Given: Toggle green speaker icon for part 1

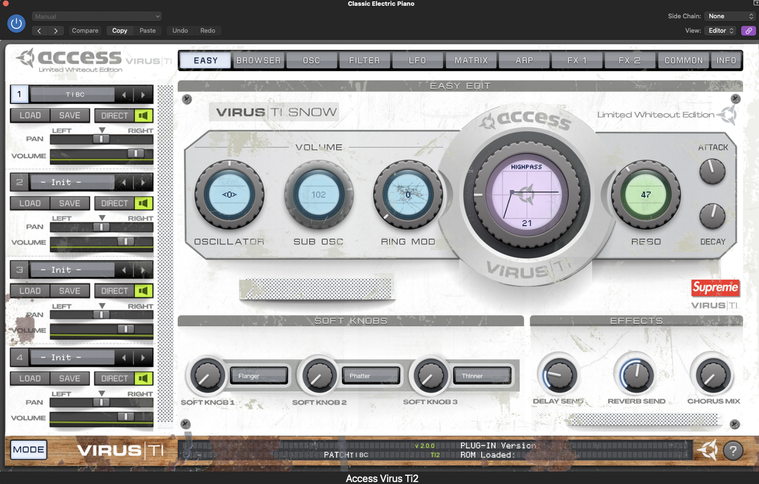Looking at the screenshot, I should pos(143,116).
